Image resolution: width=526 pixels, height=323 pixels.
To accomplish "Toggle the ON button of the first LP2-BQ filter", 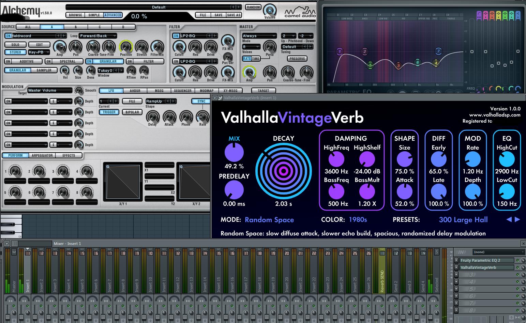I will click(176, 36).
